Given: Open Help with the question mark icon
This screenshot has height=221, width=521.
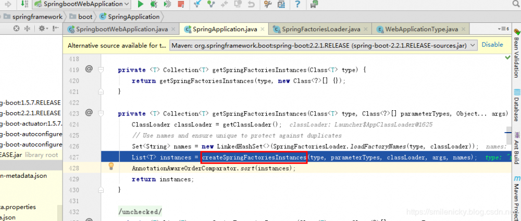Looking at the screenshot, I should pos(297,4).
